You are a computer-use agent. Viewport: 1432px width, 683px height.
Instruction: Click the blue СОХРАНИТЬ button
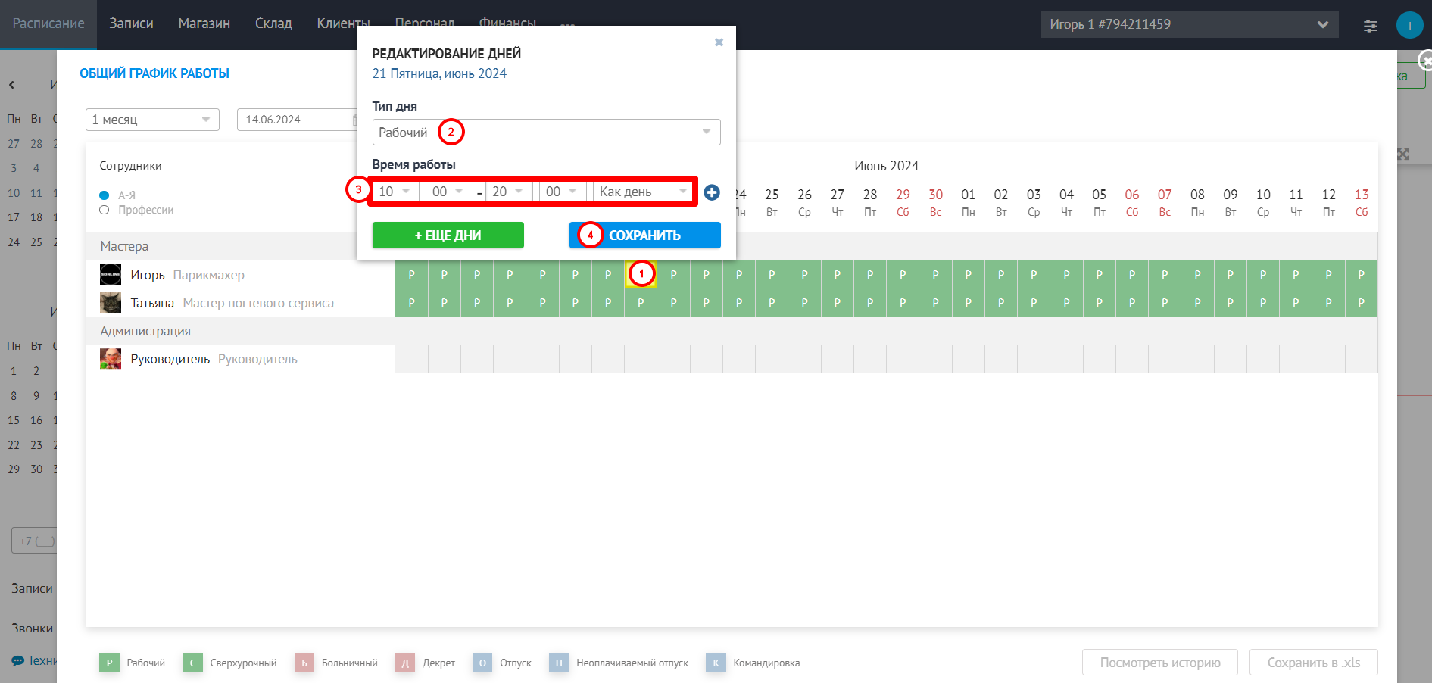click(645, 235)
